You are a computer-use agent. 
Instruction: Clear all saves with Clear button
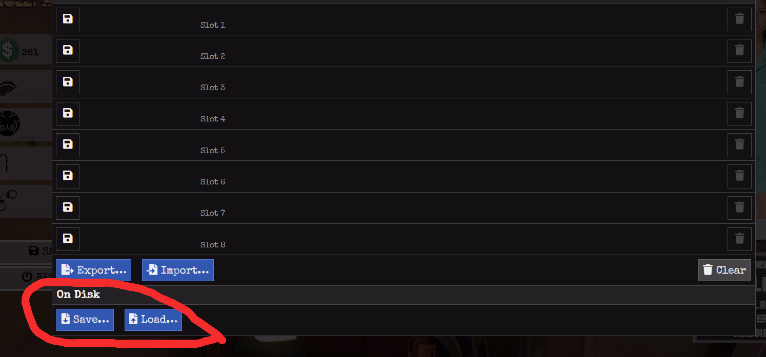724,270
